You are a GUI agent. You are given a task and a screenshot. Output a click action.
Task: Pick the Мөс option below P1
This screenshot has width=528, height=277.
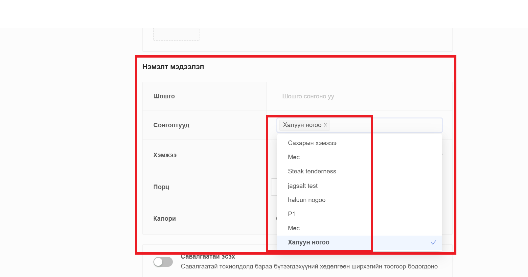click(x=294, y=228)
